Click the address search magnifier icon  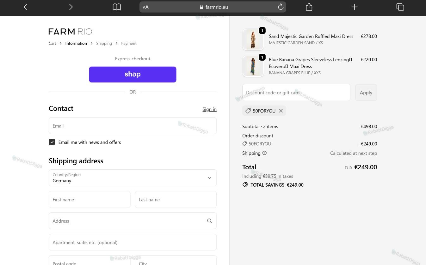209,221
